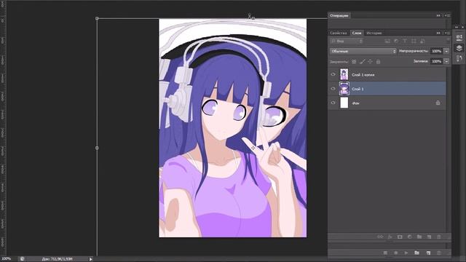The image size is (466, 262).
Task: Click the Непрозрачность 100% value field
Action: [x=436, y=51]
